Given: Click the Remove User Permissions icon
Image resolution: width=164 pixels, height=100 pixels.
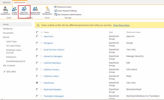Looking at the screenshot, I should click(35, 11).
